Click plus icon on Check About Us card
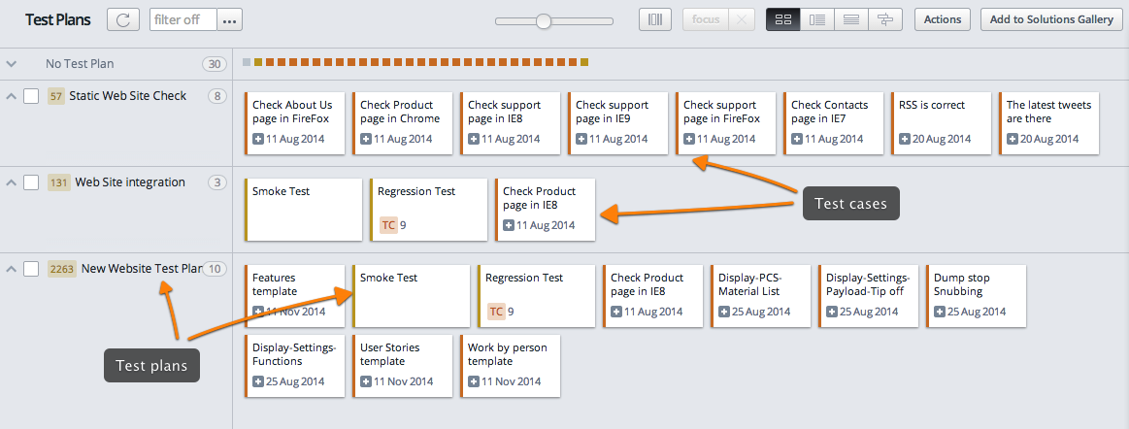This screenshot has height=429, width=1129. click(x=258, y=139)
